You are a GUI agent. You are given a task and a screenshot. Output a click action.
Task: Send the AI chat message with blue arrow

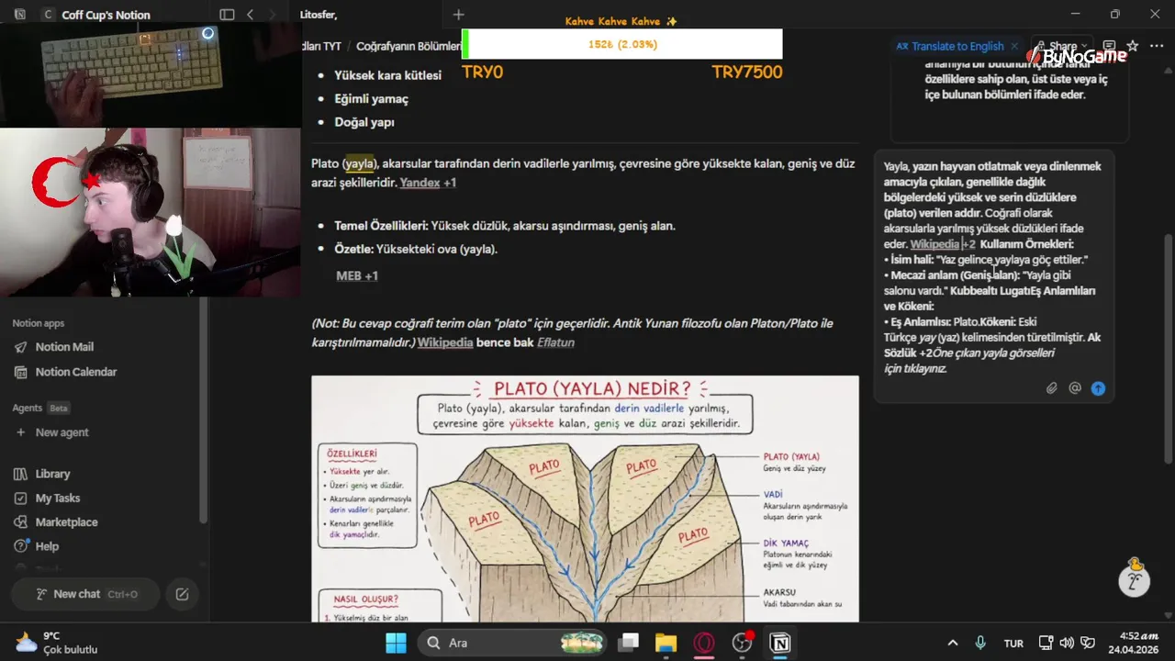coord(1098,388)
